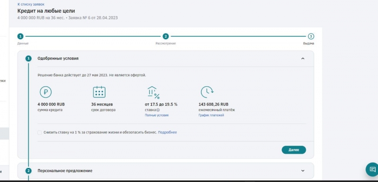The height and width of the screenshot is (182, 378).
Task: Click the question mark next to ставка
Action: click(x=158, y=110)
